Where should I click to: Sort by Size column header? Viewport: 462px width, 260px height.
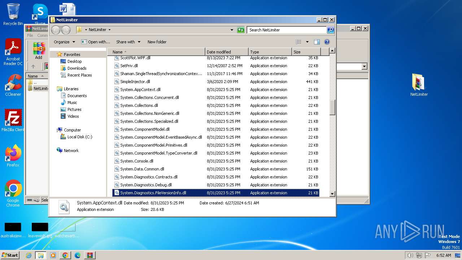tap(306, 52)
